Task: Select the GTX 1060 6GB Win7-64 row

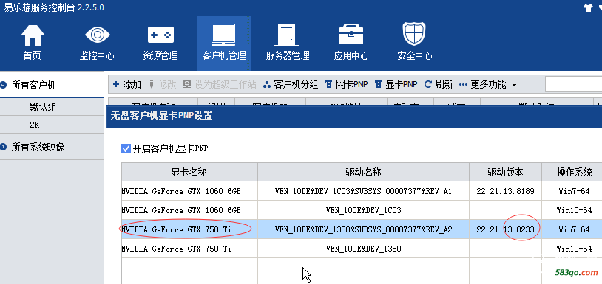Action: [362, 191]
